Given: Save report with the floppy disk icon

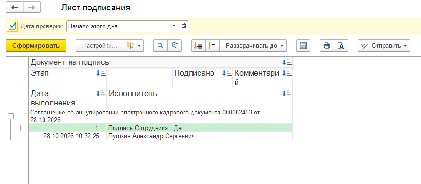Looking at the screenshot, I should point(303,46).
